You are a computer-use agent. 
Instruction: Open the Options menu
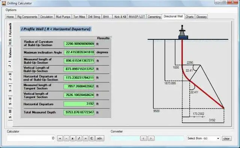[x=11, y=10]
